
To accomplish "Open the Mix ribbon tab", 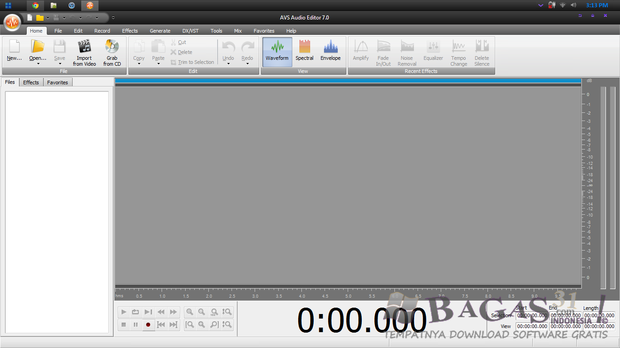I will [x=238, y=31].
